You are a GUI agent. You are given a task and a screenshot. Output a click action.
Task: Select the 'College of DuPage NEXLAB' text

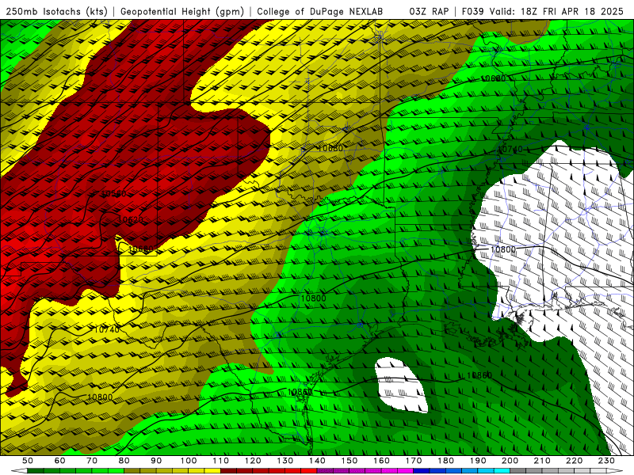click(x=320, y=11)
